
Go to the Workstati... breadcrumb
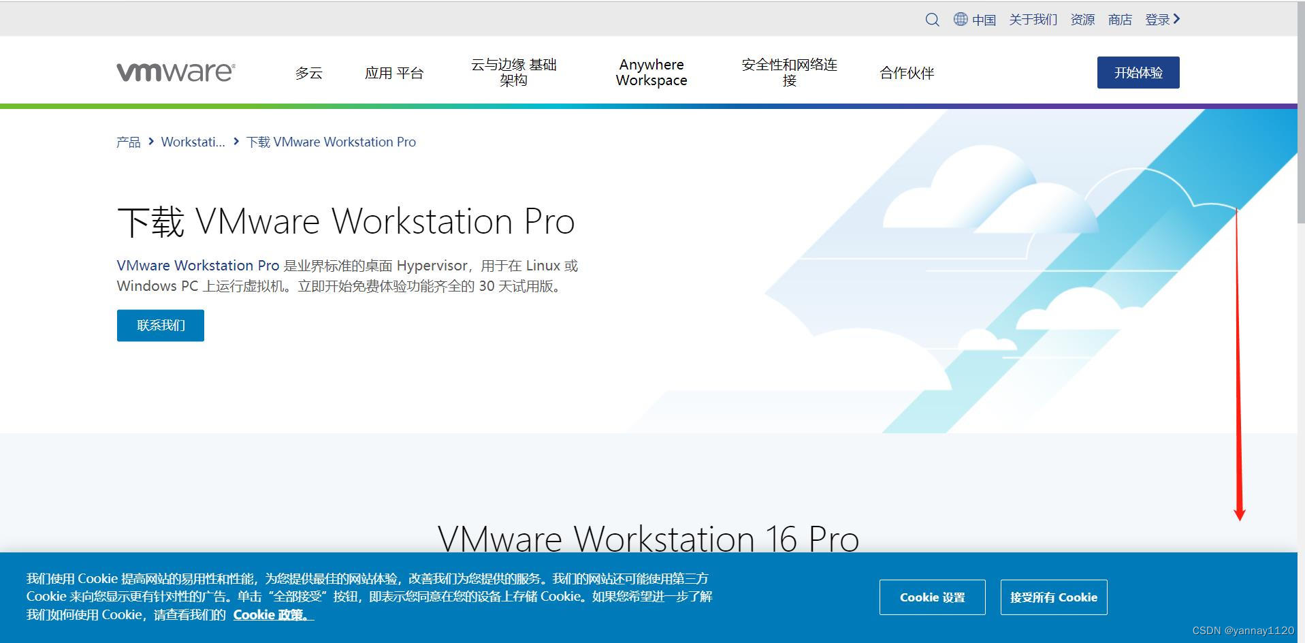pos(193,142)
